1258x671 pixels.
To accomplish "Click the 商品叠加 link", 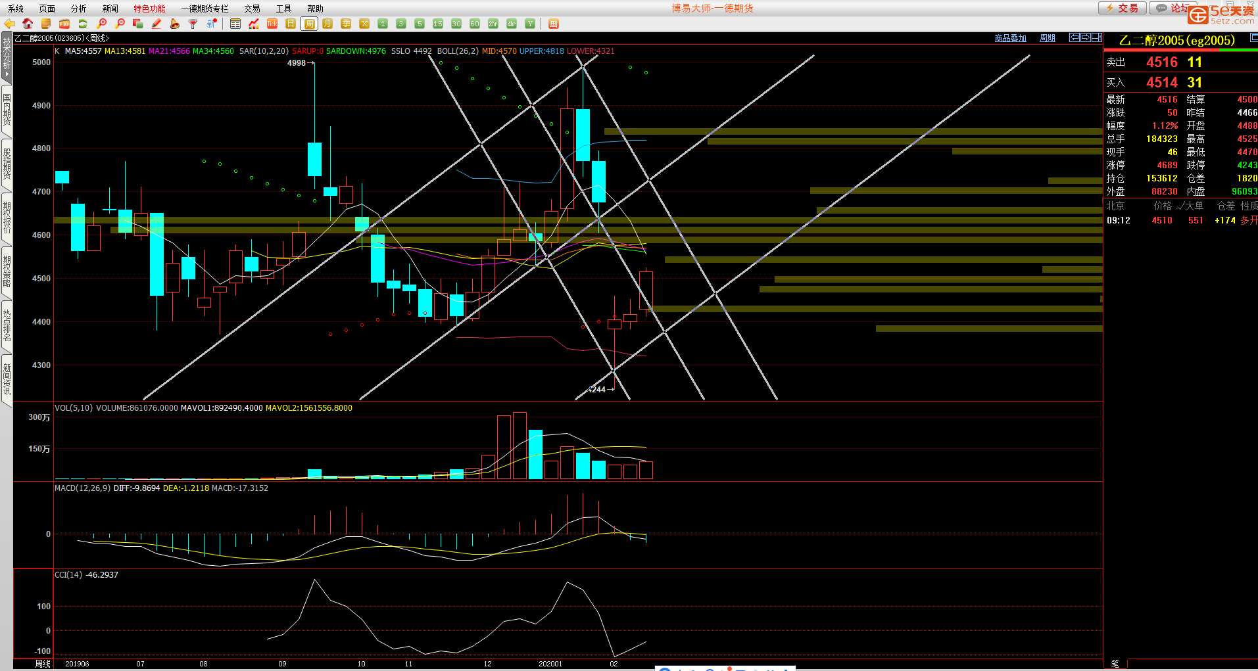I will click(1010, 38).
